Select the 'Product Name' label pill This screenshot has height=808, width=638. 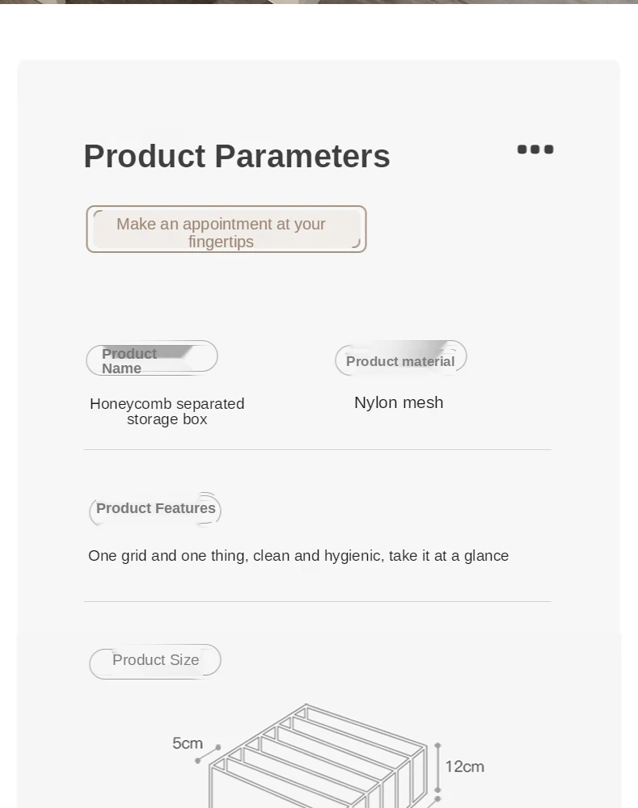point(152,358)
